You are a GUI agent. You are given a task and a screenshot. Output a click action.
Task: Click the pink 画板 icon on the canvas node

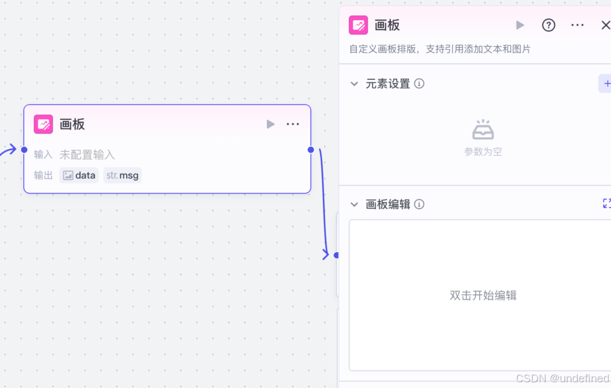[x=43, y=124]
